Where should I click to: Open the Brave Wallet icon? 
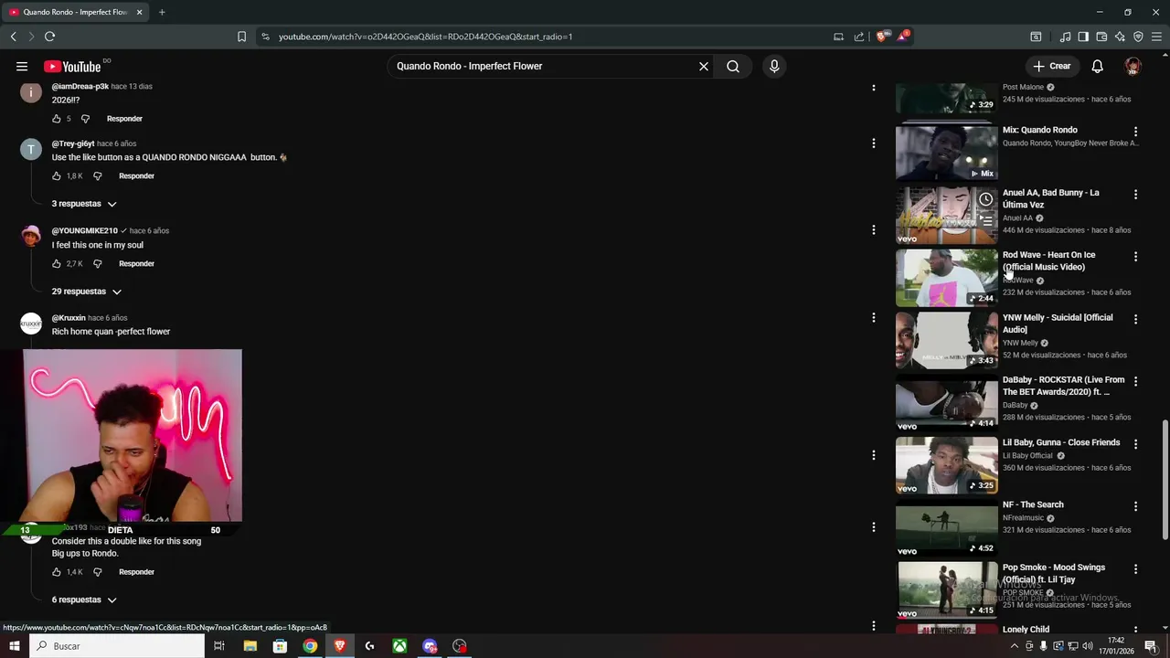click(1101, 37)
